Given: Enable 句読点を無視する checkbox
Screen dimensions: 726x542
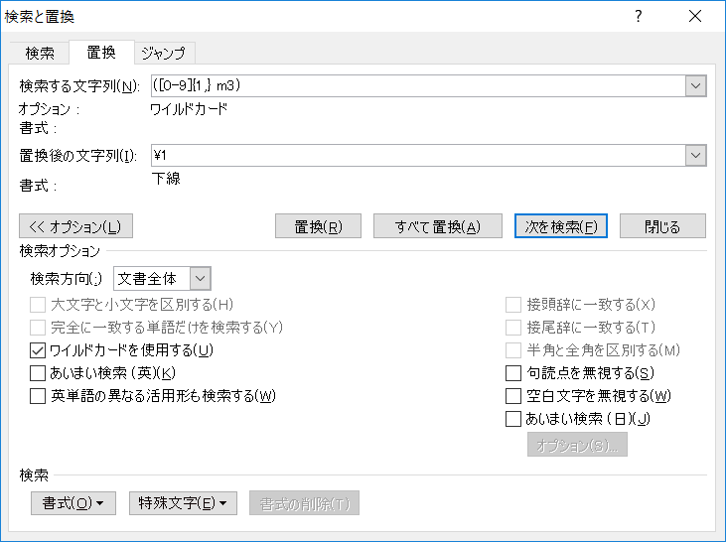Looking at the screenshot, I should tap(513, 373).
